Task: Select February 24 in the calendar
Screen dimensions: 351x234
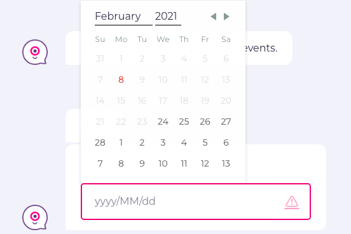Action: click(163, 121)
